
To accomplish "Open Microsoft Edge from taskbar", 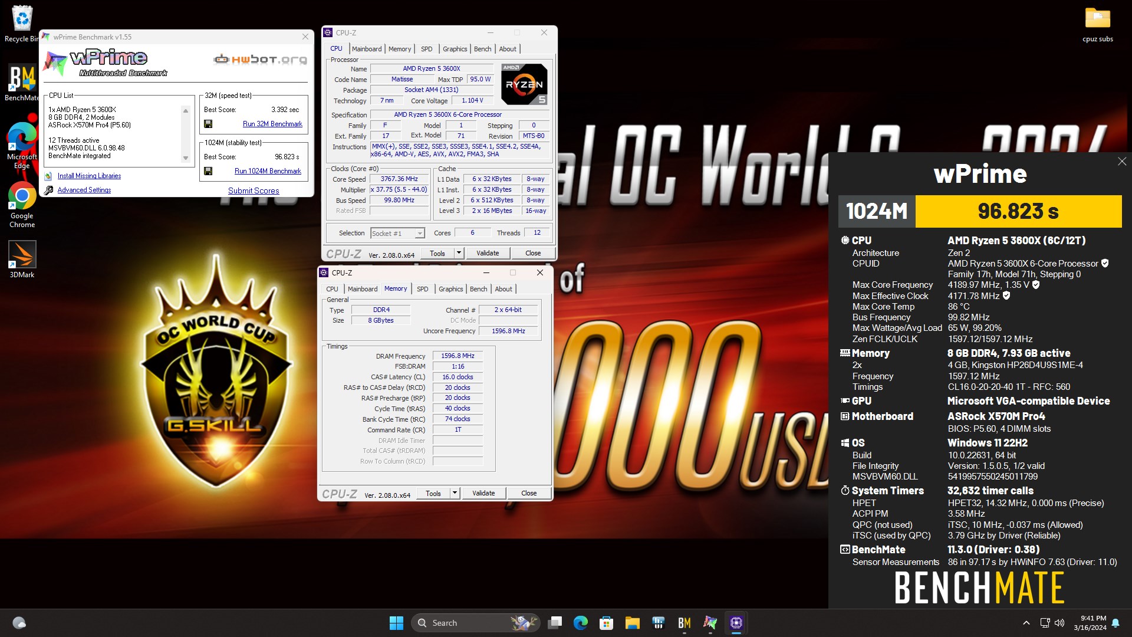I will [580, 623].
